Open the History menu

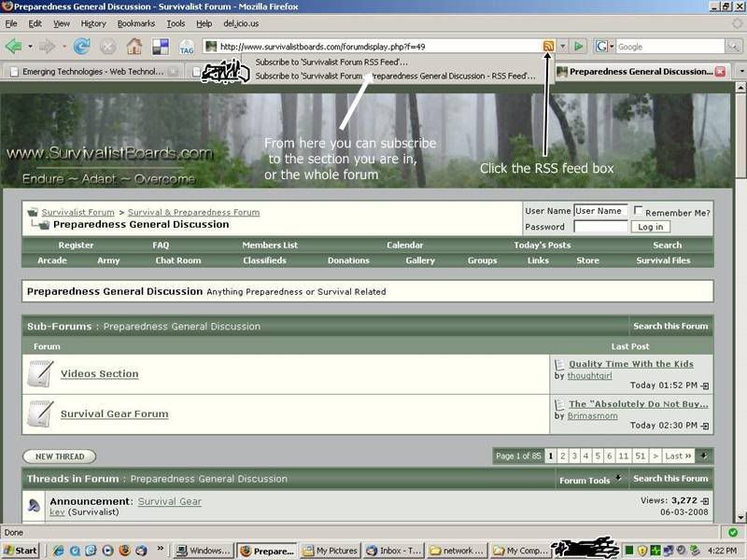[x=93, y=23]
